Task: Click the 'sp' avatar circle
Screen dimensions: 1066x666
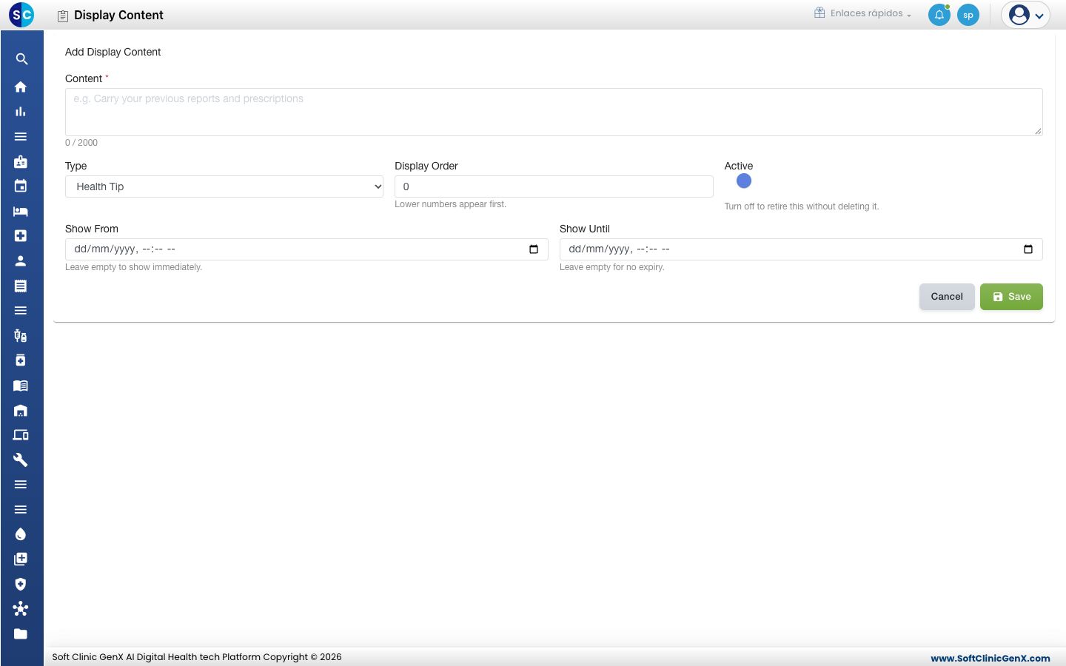Action: point(968,15)
